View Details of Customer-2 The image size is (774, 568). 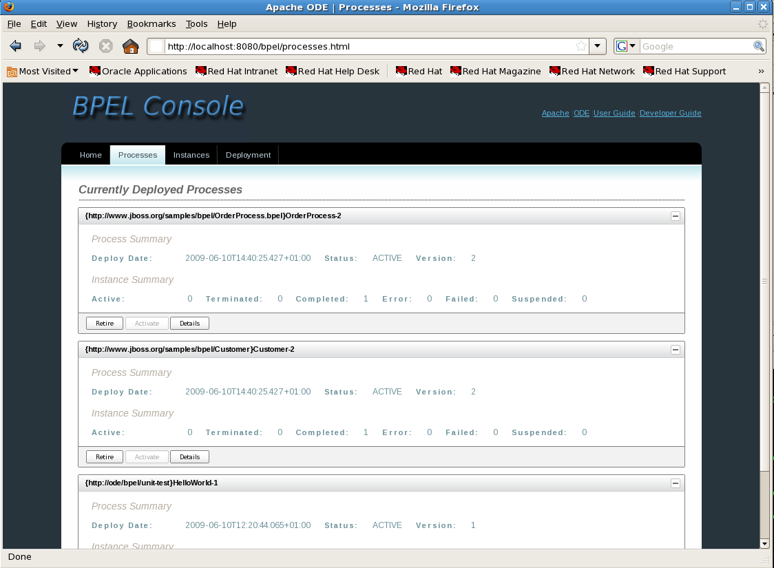[189, 457]
